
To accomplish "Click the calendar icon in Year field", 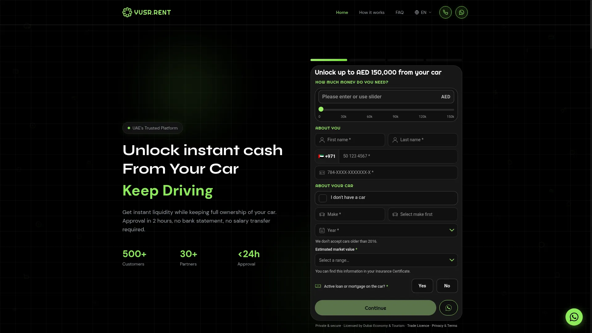I will (322, 230).
